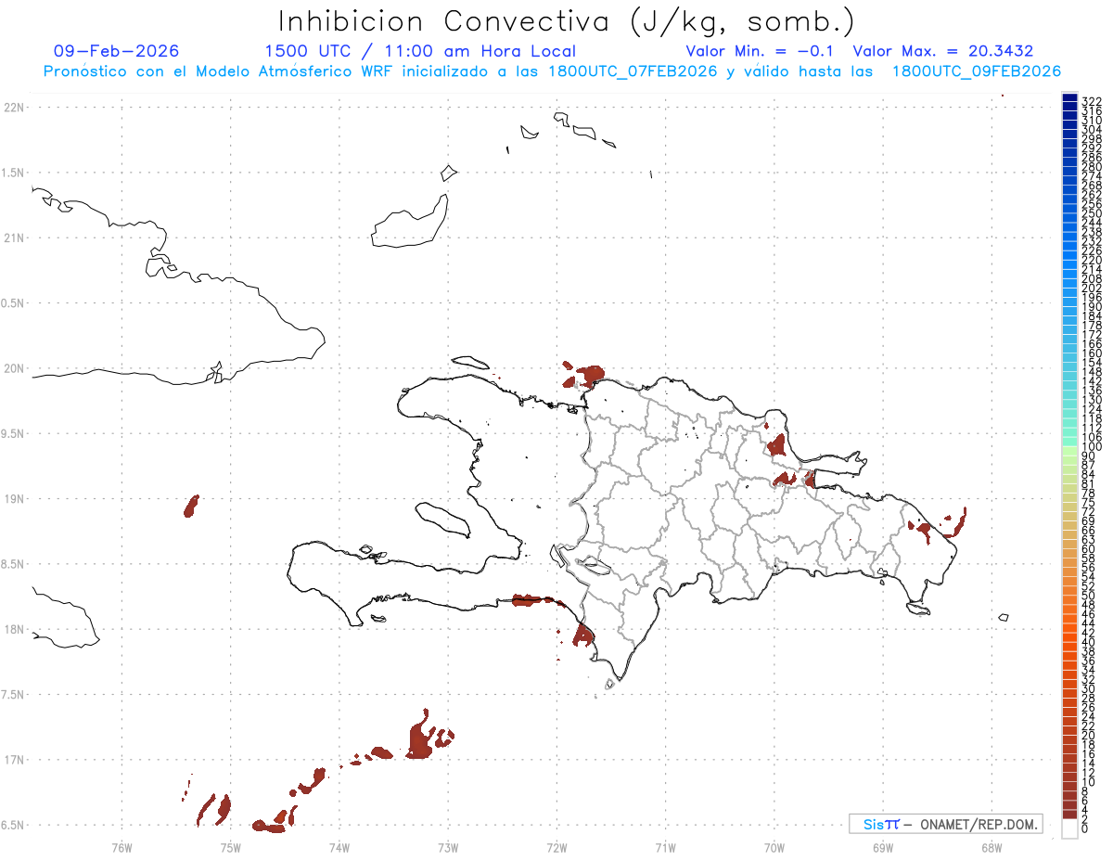Screen dimensions: 1113x860
Task: Click the '69W' longitude label
Action: coord(883,846)
